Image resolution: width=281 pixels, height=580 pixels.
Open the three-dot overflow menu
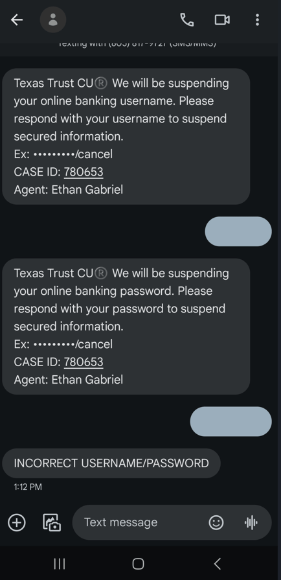tap(257, 19)
